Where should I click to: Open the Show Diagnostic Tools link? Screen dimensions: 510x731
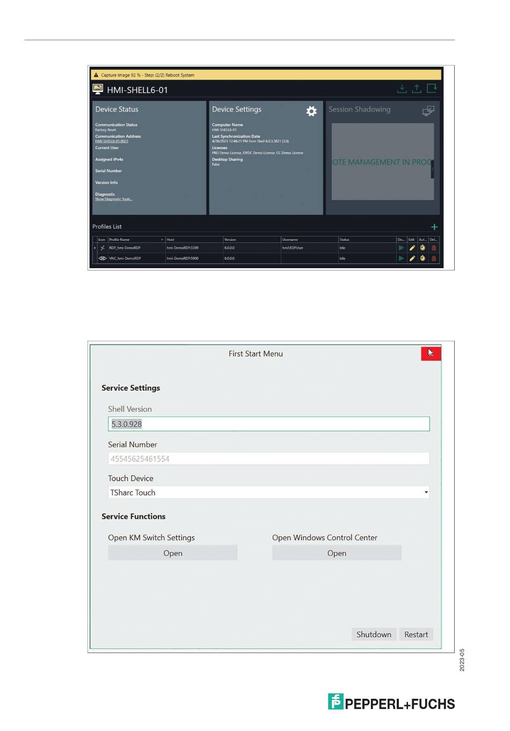113,199
